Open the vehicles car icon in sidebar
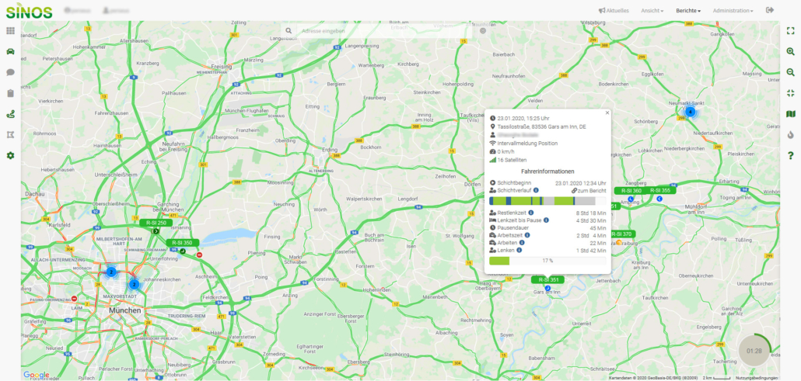801x381 pixels. [x=10, y=51]
